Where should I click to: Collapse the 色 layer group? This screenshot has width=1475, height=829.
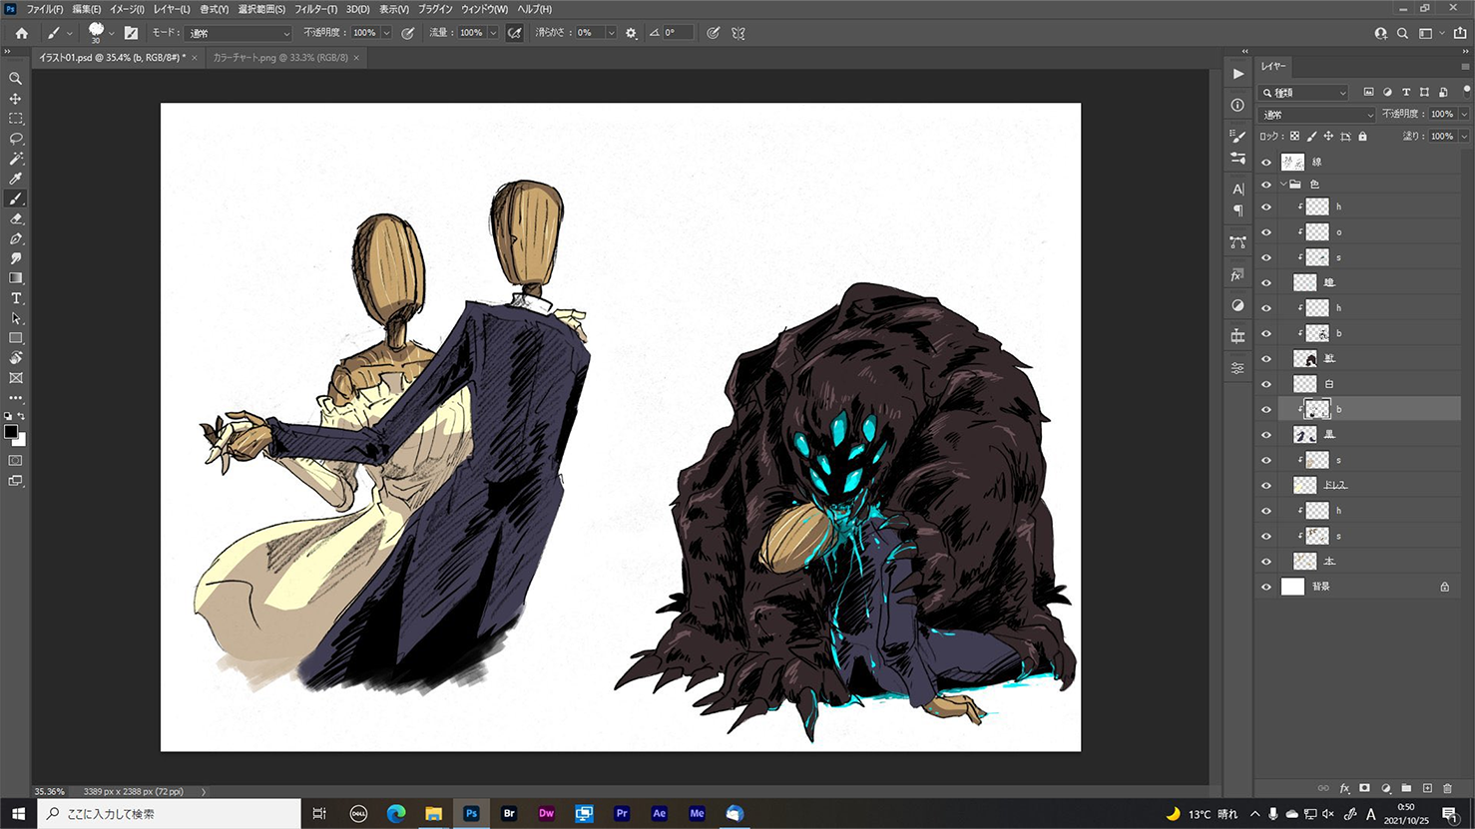1283,185
